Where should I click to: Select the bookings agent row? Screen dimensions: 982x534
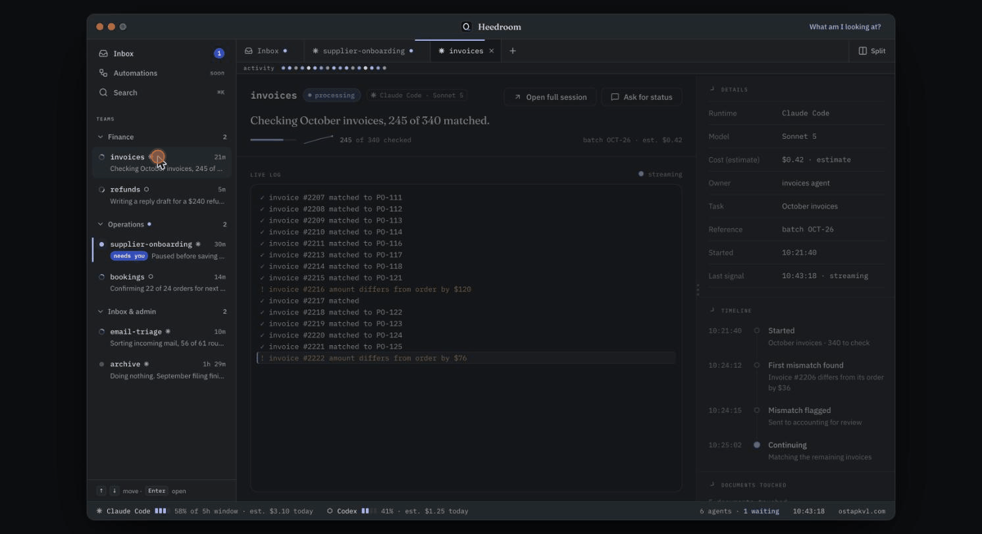pyautogui.click(x=161, y=282)
